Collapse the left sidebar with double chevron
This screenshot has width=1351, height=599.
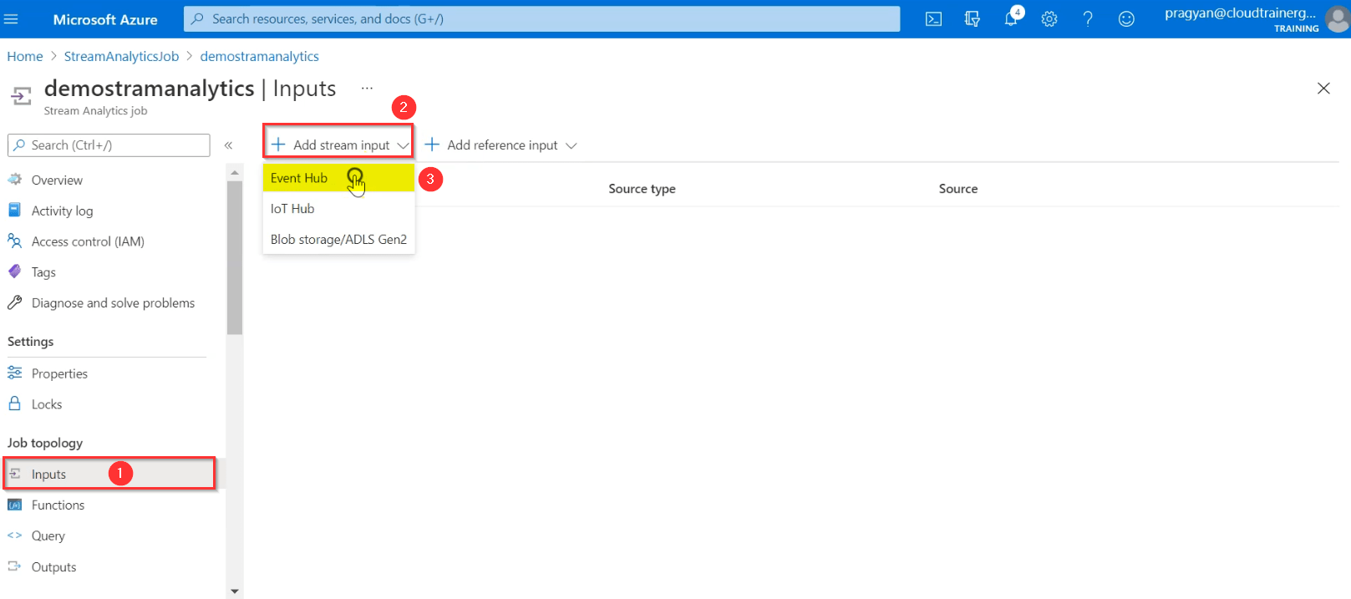coord(228,145)
